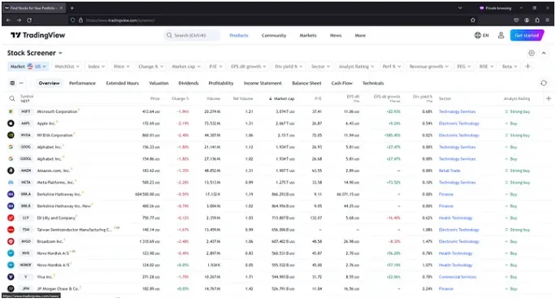Screen dimensions: 556x307
Task: Open the Microsoft Corporation stock link
Action: 57,111
